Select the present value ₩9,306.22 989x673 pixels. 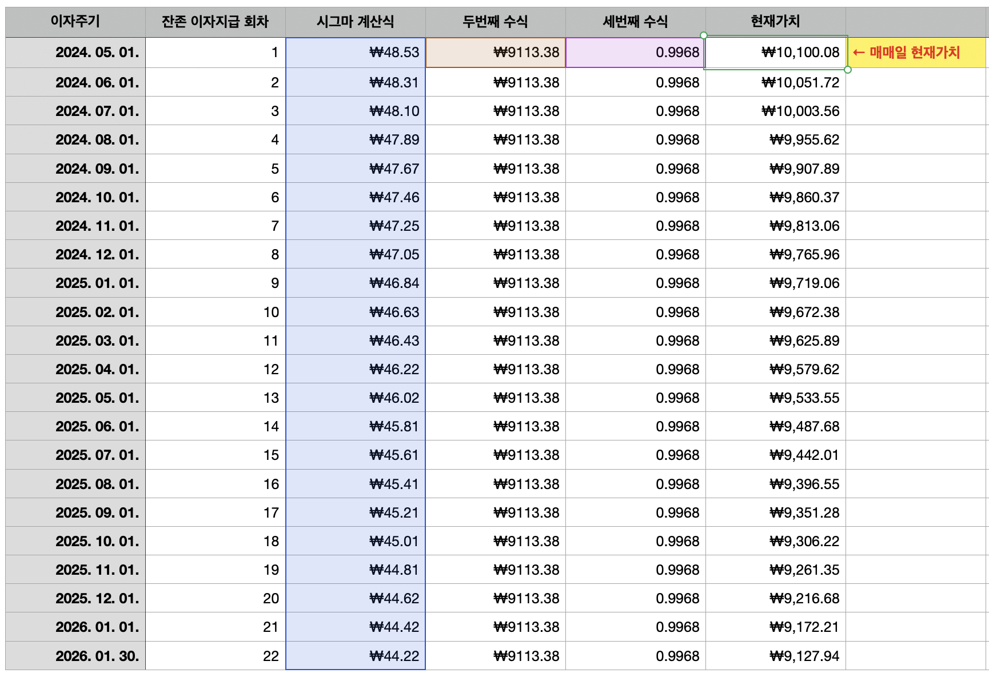pyautogui.click(x=776, y=541)
